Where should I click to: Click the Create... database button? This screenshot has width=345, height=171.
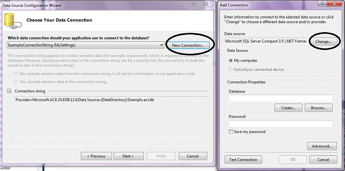pyautogui.click(x=288, y=108)
